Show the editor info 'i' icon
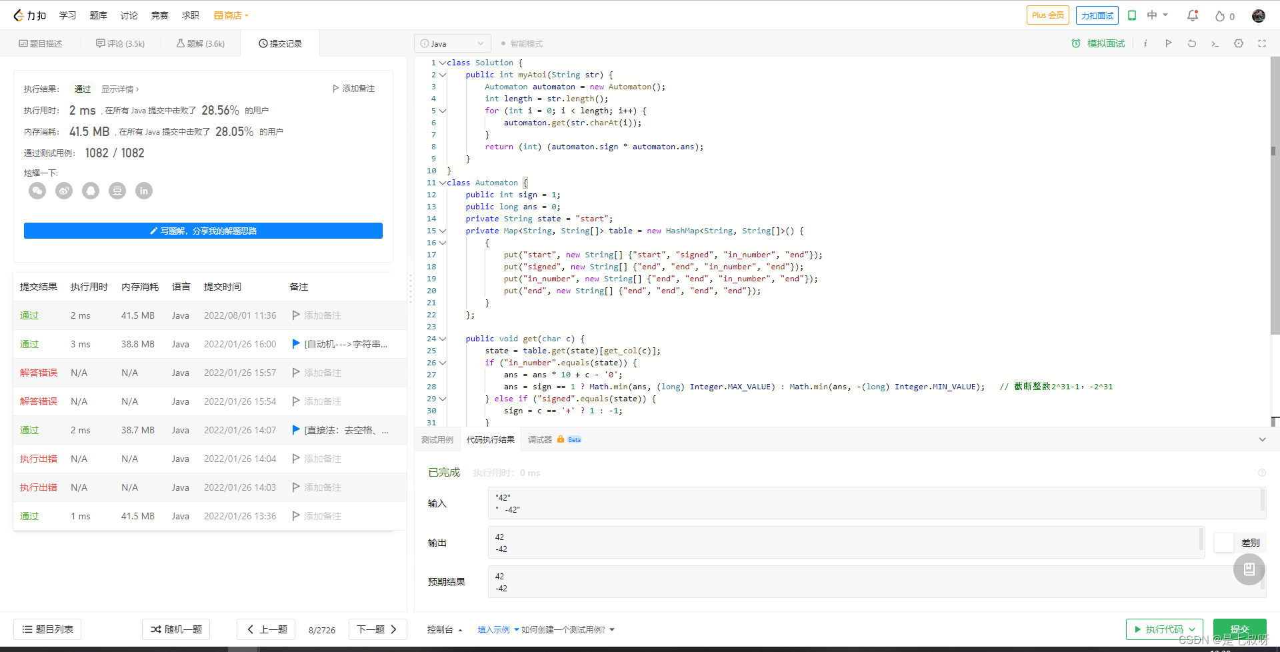The width and height of the screenshot is (1280, 652). tap(1145, 43)
